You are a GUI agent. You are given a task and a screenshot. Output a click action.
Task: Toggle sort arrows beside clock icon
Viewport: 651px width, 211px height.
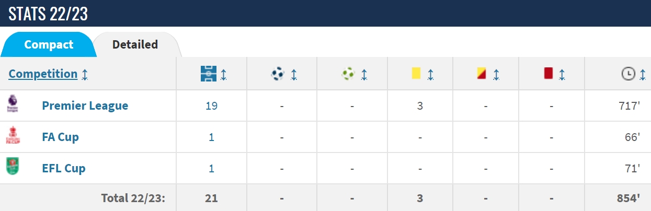pos(642,75)
